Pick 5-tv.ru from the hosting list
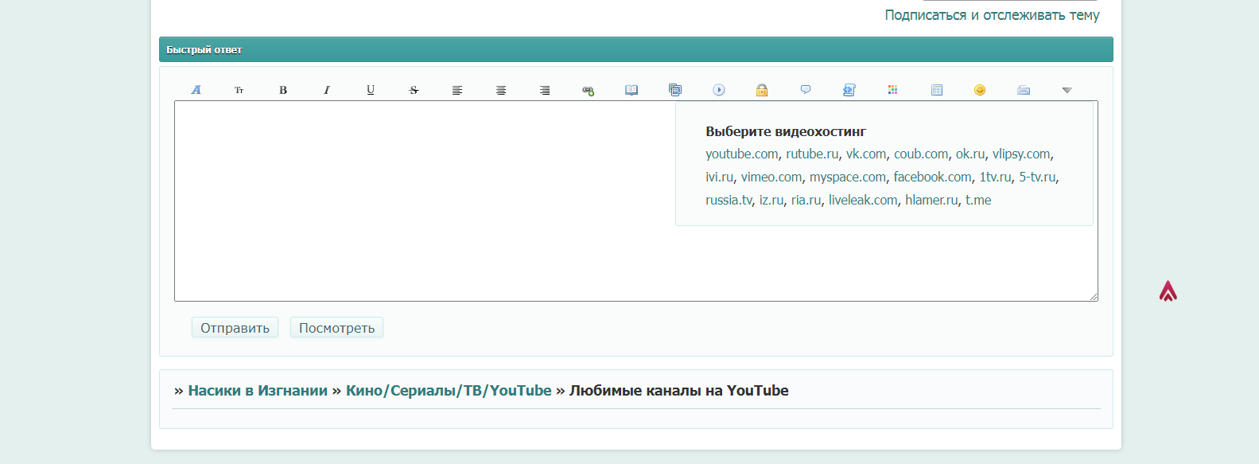The width and height of the screenshot is (1259, 464). point(1038,177)
